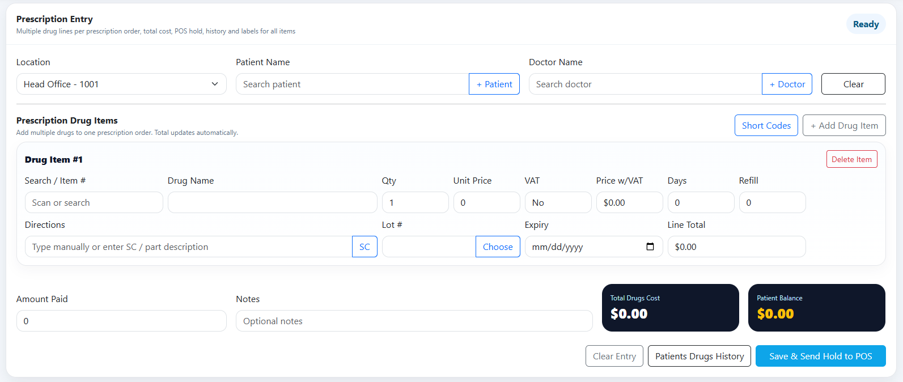Click Save & Send Hold to POS
Screen dimensions: 903x382
point(821,356)
